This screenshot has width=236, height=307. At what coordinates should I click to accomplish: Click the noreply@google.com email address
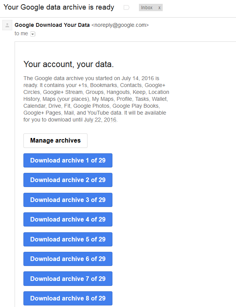(120, 25)
